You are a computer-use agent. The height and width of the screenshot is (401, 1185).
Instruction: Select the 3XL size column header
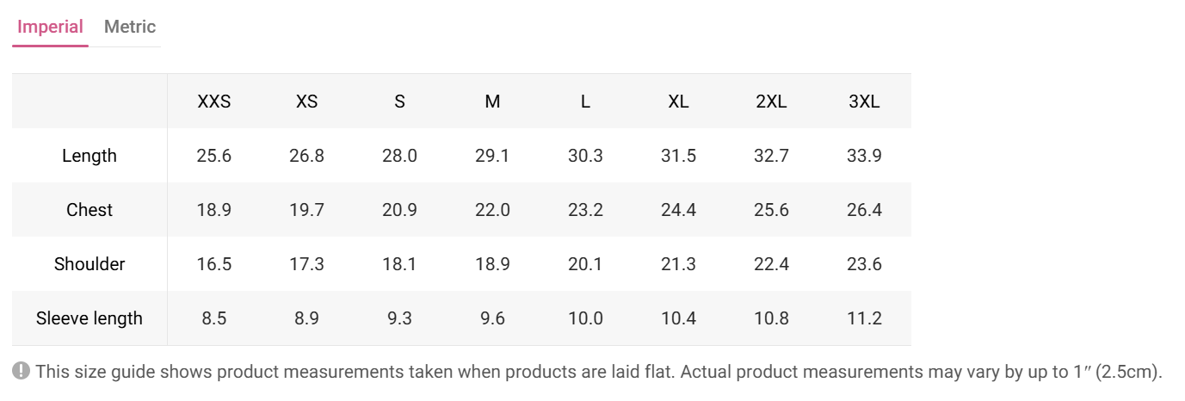864,102
